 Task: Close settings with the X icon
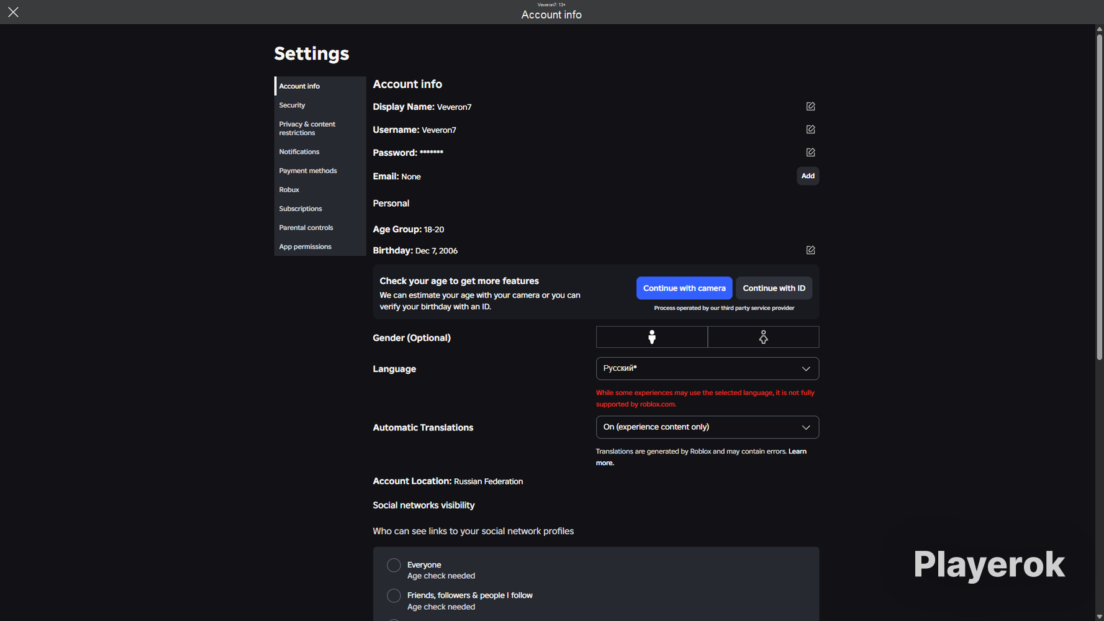click(x=13, y=12)
